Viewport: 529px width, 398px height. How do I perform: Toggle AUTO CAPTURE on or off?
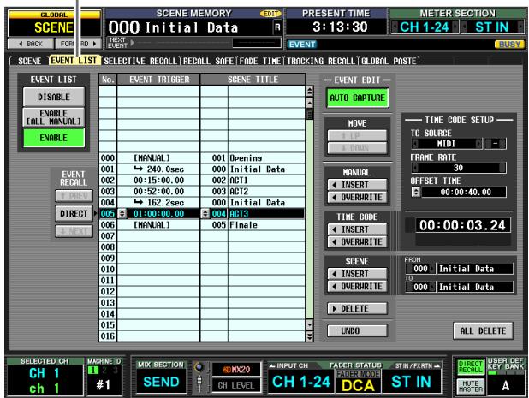[x=357, y=98]
